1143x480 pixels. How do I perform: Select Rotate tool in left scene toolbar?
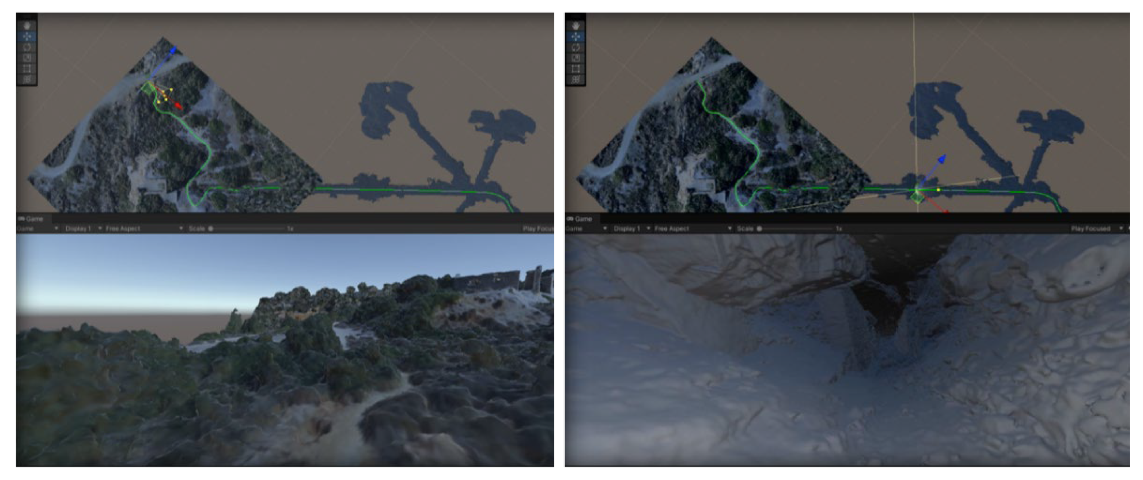[27, 47]
